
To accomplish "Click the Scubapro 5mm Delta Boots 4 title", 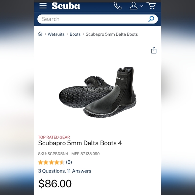I will click(x=80, y=143).
